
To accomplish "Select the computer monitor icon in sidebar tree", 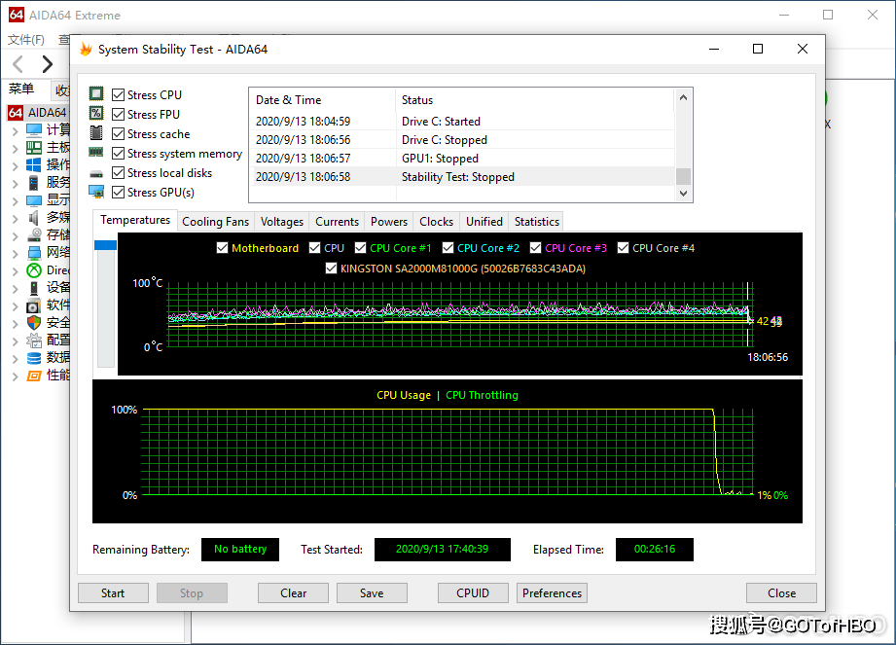I will 34,130.
